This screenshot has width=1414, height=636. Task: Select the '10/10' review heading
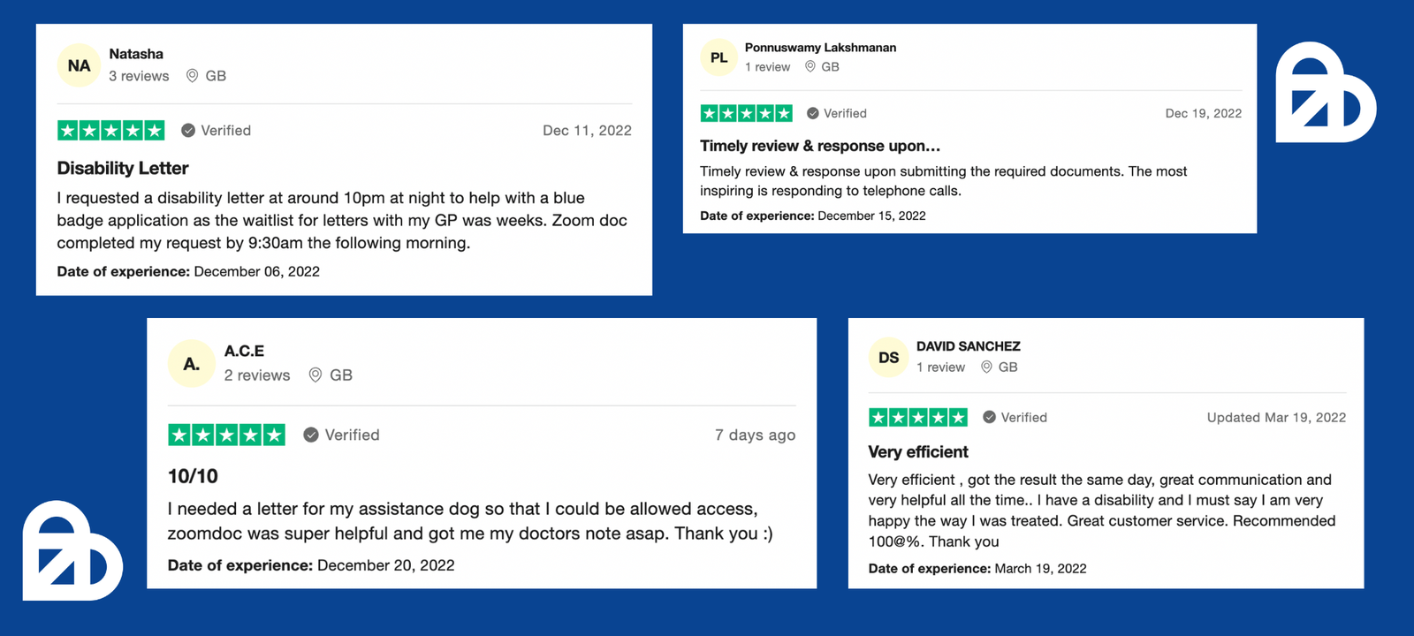tap(193, 476)
